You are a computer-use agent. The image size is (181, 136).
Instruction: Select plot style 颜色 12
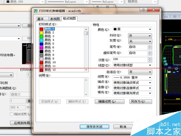tap(50, 70)
